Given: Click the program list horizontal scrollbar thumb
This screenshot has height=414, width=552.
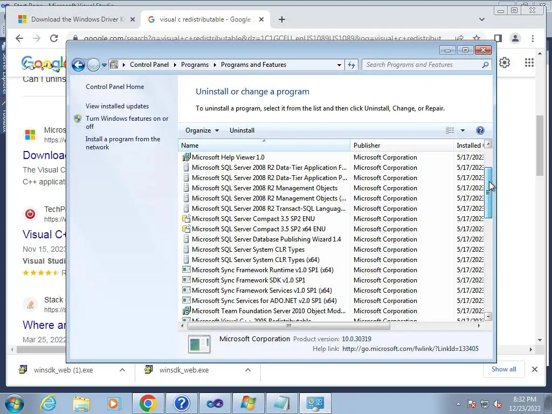Looking at the screenshot, I should pyautogui.click(x=289, y=326).
